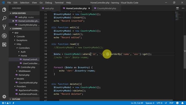Open the Help menu
The width and height of the screenshot is (186, 105).
click(69, 3)
